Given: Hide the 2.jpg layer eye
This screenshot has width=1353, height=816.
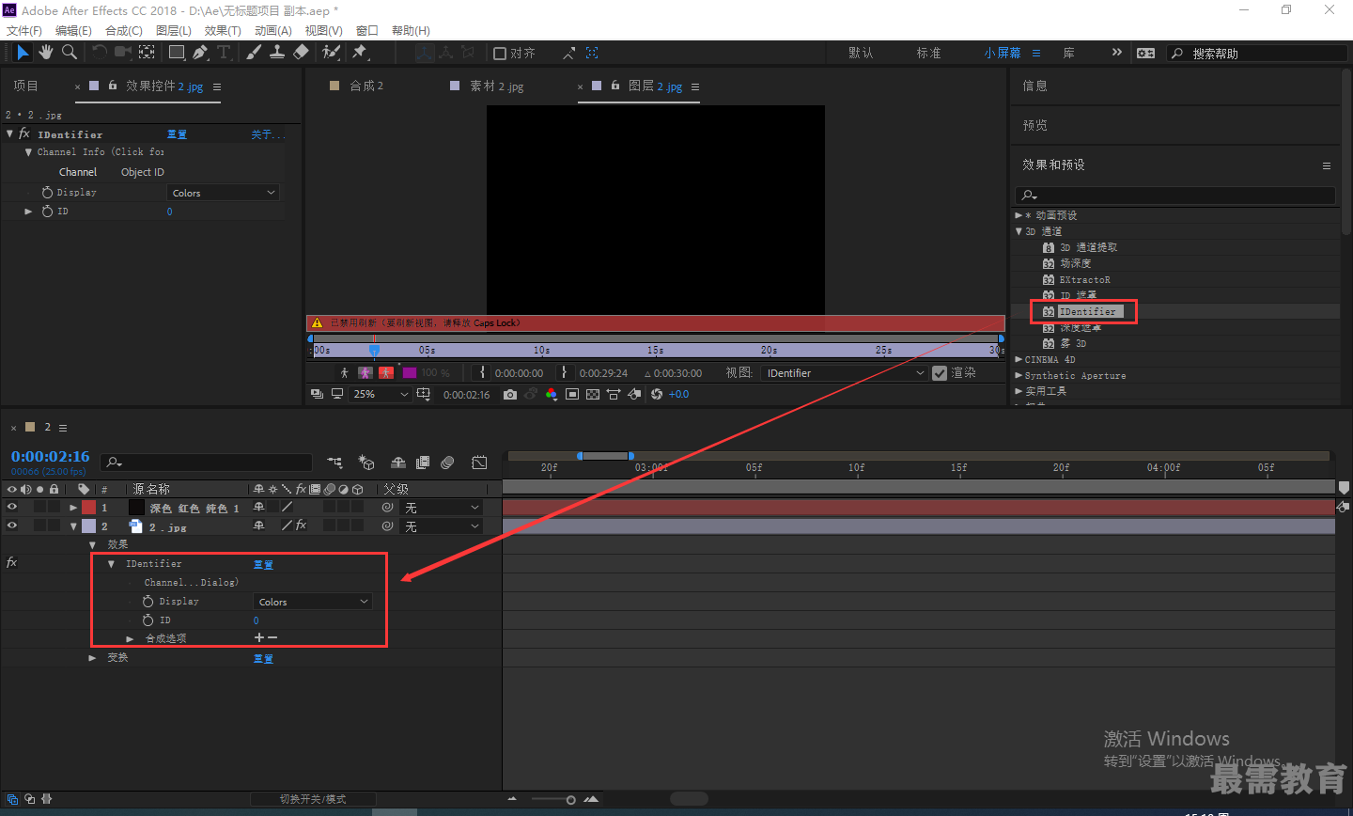Looking at the screenshot, I should (x=12, y=526).
